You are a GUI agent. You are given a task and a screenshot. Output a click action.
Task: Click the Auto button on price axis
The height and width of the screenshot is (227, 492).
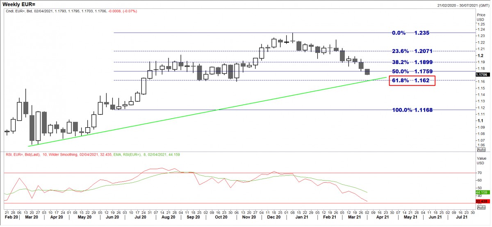480,149
